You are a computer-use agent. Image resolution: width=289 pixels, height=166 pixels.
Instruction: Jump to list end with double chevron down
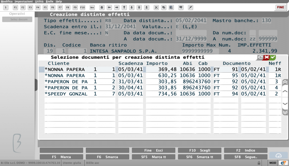(285, 112)
